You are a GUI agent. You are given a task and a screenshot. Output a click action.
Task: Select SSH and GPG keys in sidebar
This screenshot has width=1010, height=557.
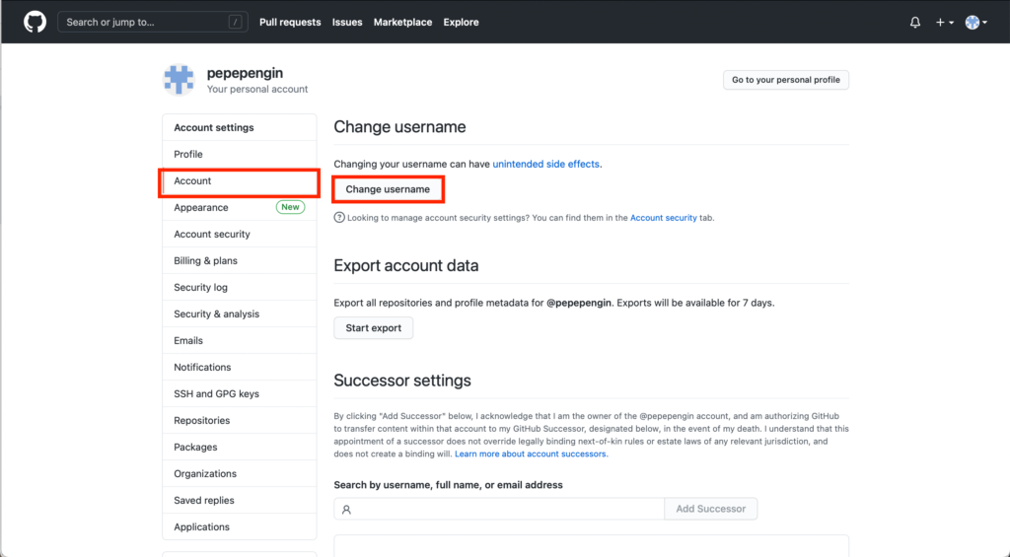click(240, 393)
